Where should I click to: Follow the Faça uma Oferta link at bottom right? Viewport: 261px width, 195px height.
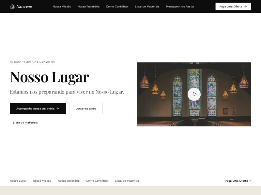(238, 181)
